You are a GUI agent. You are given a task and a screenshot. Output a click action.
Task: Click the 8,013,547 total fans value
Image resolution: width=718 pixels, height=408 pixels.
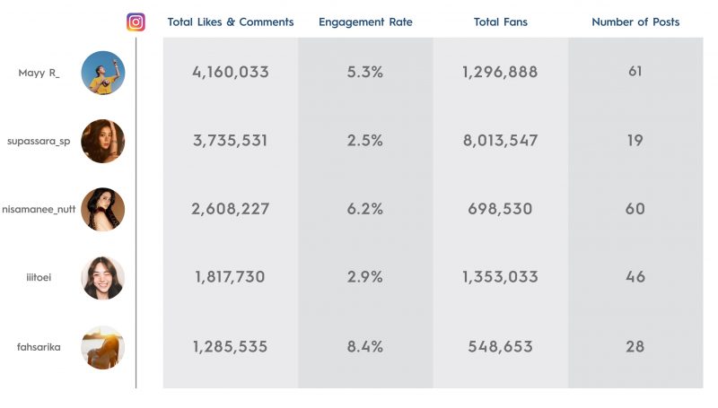pyautogui.click(x=501, y=141)
